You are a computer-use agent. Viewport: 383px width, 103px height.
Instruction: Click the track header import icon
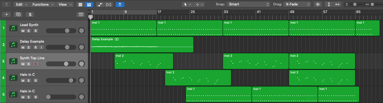[81, 14]
